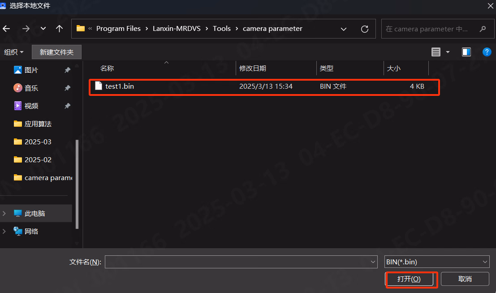496x293 pixels.
Task: Sort by 类型 column header
Action: coord(327,69)
